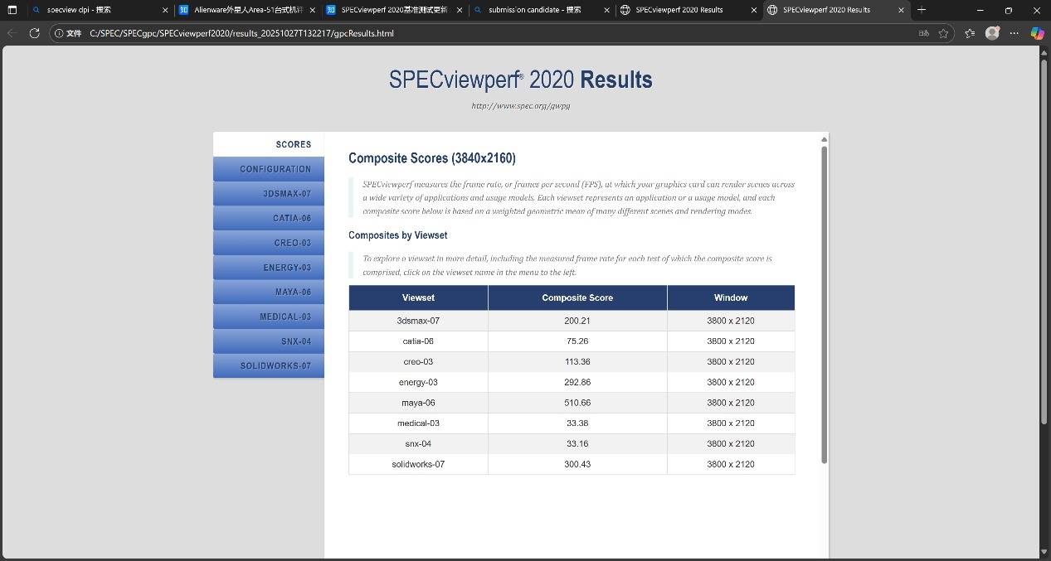Close the Alienware Area-51 tab
Screen dimensions: 1051x561
312,10
